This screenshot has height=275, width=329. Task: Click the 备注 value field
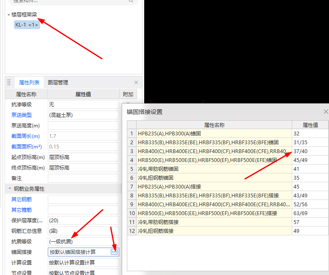pos(83,178)
